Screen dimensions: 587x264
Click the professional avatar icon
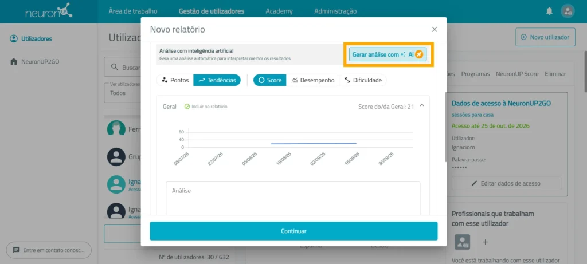pyautogui.click(x=463, y=242)
